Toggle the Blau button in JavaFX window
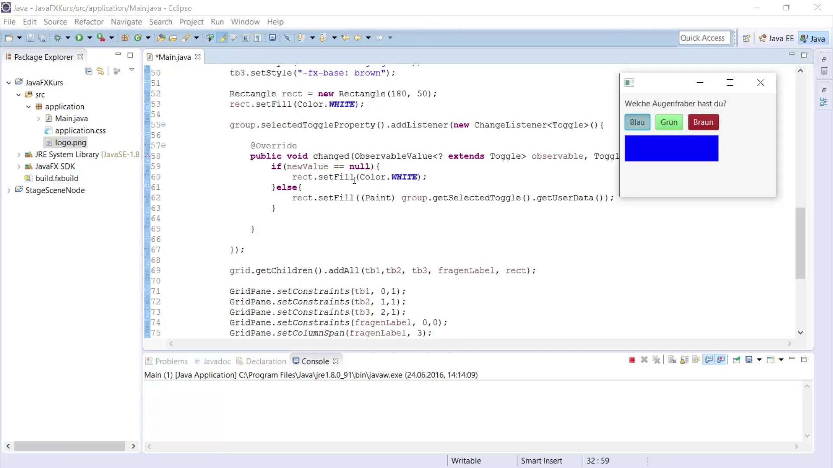 coord(637,122)
